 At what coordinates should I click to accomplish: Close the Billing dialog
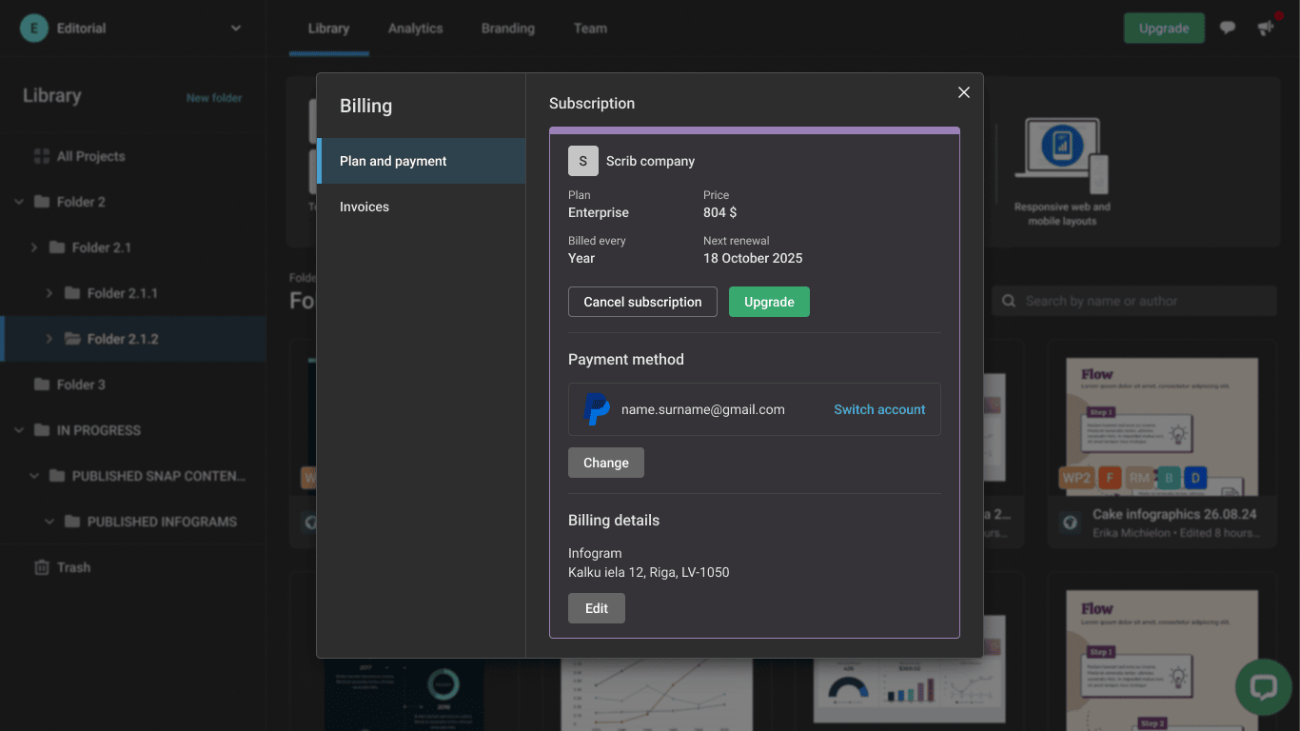964,92
